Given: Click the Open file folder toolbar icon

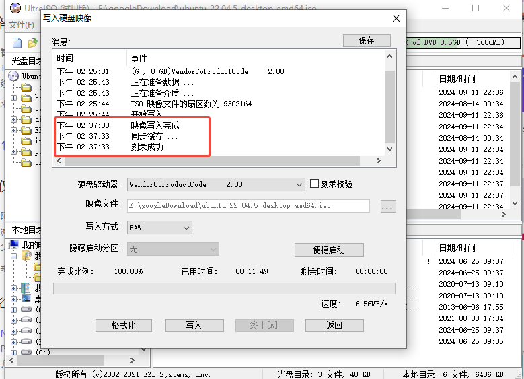Looking at the screenshot, I should (x=32, y=43).
